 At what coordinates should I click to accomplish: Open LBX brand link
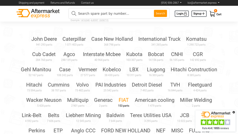[x=134, y=69]
